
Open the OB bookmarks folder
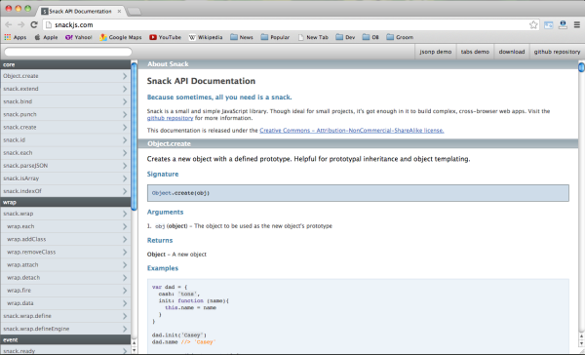tap(370, 37)
